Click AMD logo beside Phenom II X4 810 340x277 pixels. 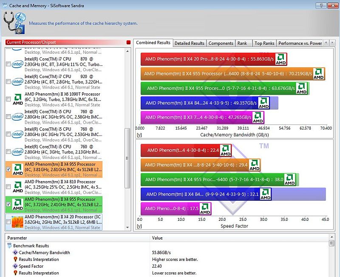click(18, 187)
